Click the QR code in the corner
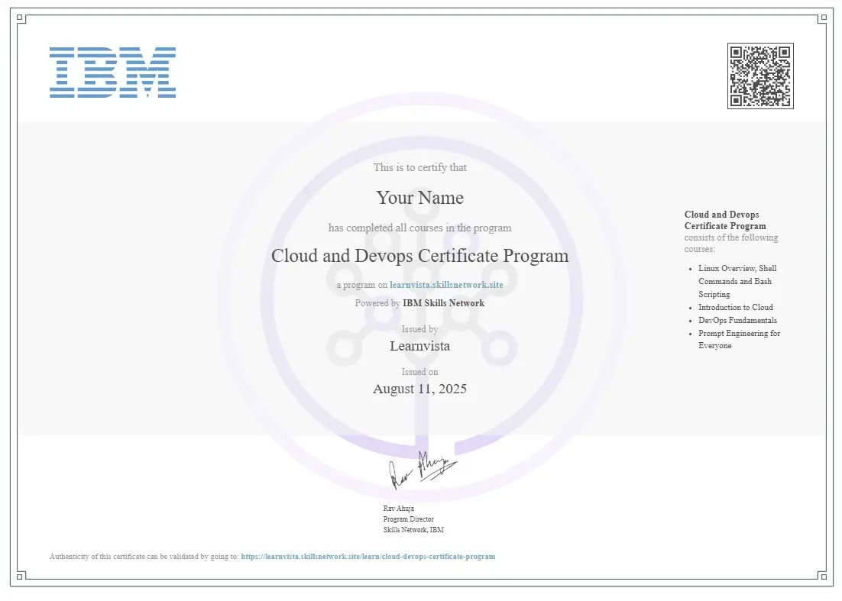Screen dimensions: 842x601 tap(759, 76)
